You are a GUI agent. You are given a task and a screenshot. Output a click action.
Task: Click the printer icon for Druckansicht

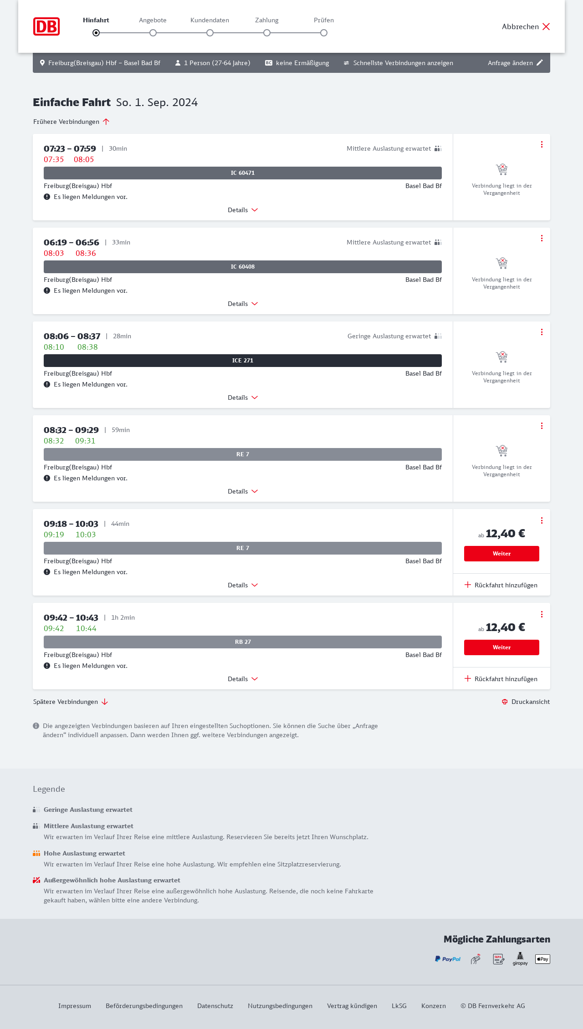505,702
